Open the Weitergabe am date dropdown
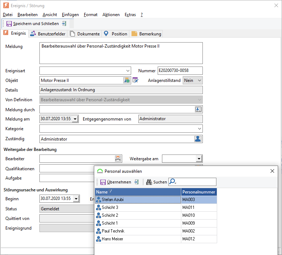The height and width of the screenshot is (255, 282). pyautogui.click(x=199, y=159)
